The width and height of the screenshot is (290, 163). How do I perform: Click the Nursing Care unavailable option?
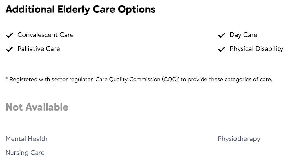[x=25, y=153]
